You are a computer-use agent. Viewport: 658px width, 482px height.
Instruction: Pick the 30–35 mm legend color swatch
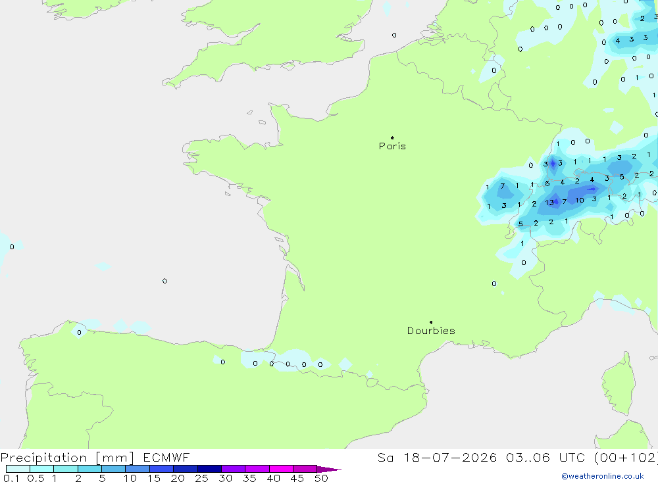tap(233, 469)
